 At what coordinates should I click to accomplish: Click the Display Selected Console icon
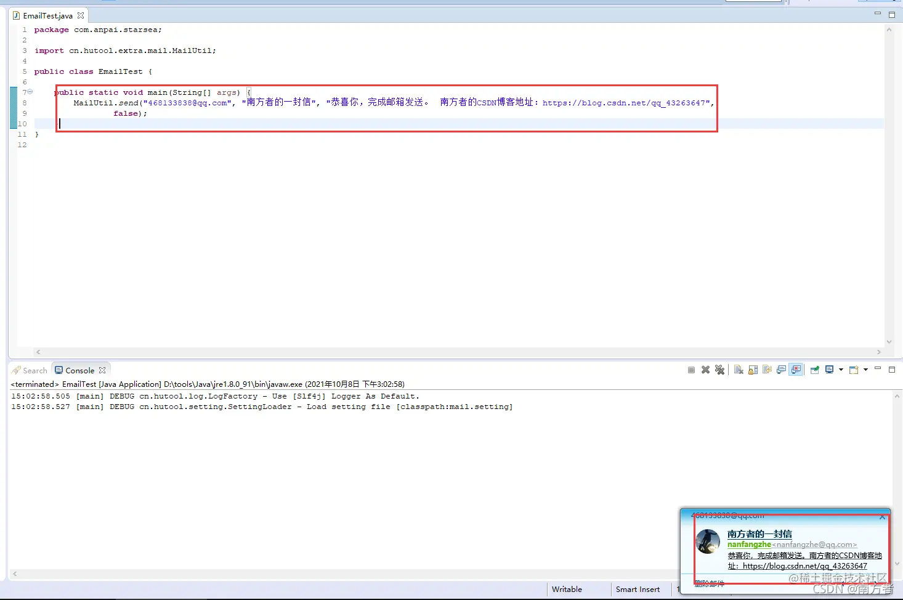coord(829,370)
